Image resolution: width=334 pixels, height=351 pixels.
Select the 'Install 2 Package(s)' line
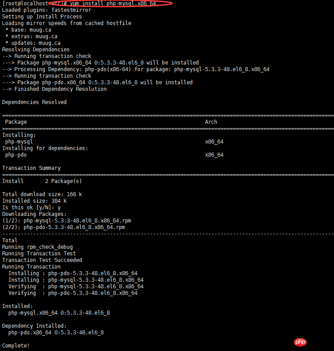(42, 181)
